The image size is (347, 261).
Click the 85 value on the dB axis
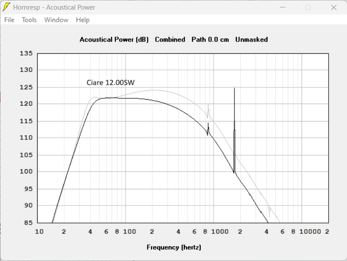[x=28, y=223]
